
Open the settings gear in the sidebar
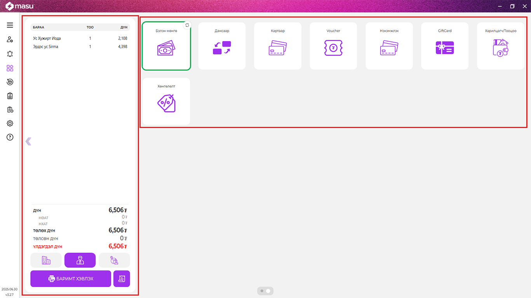coord(10,123)
